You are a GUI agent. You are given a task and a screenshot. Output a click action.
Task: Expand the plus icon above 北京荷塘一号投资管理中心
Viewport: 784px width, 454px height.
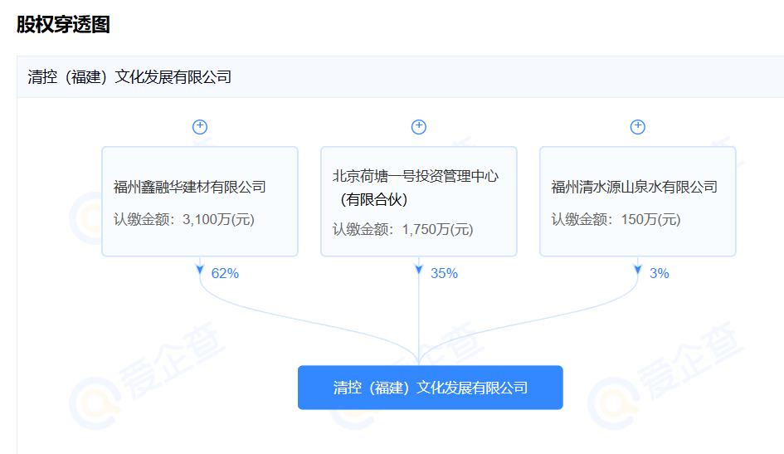[x=419, y=127]
